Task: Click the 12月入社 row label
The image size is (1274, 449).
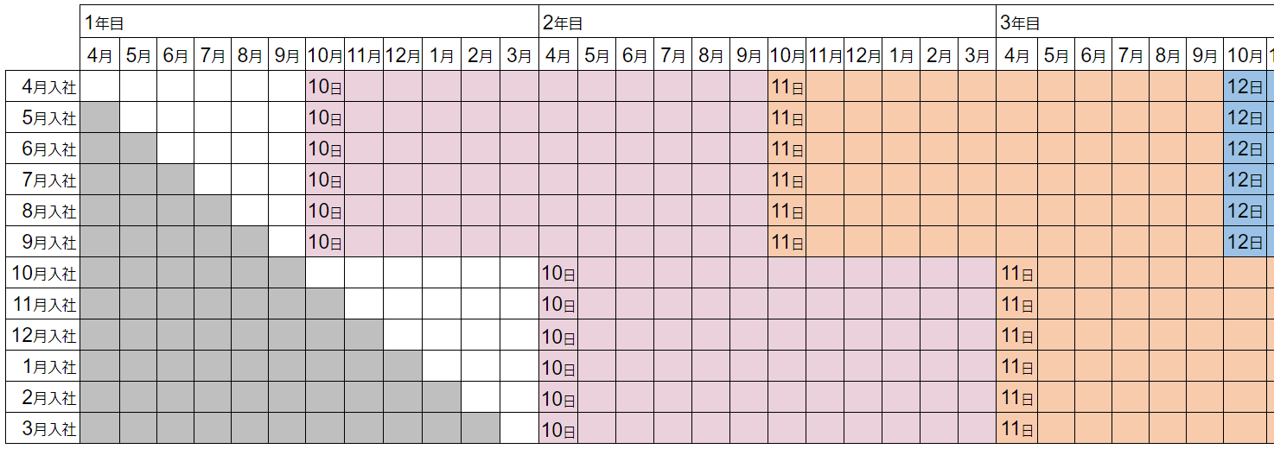Action: [45, 336]
